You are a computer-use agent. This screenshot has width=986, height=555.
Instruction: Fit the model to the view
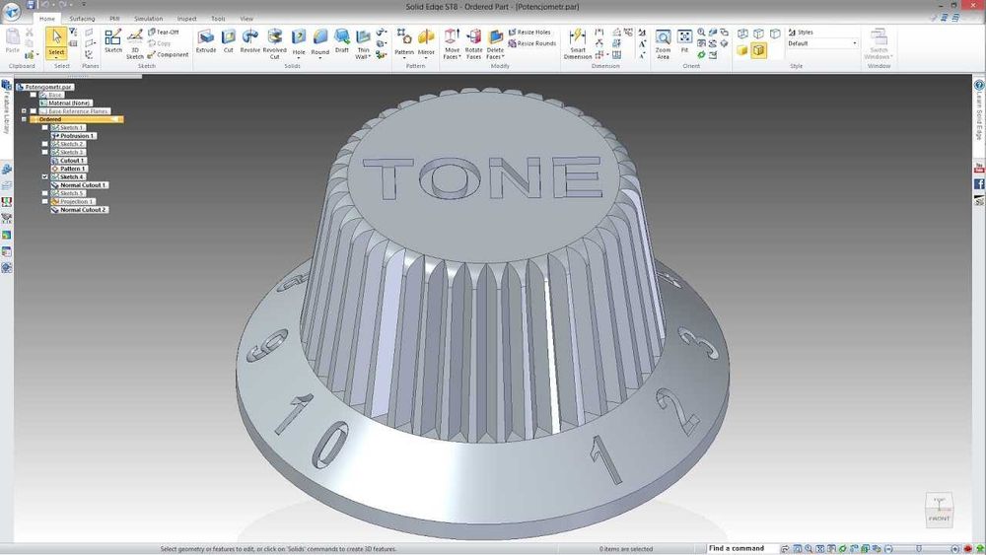[684, 40]
